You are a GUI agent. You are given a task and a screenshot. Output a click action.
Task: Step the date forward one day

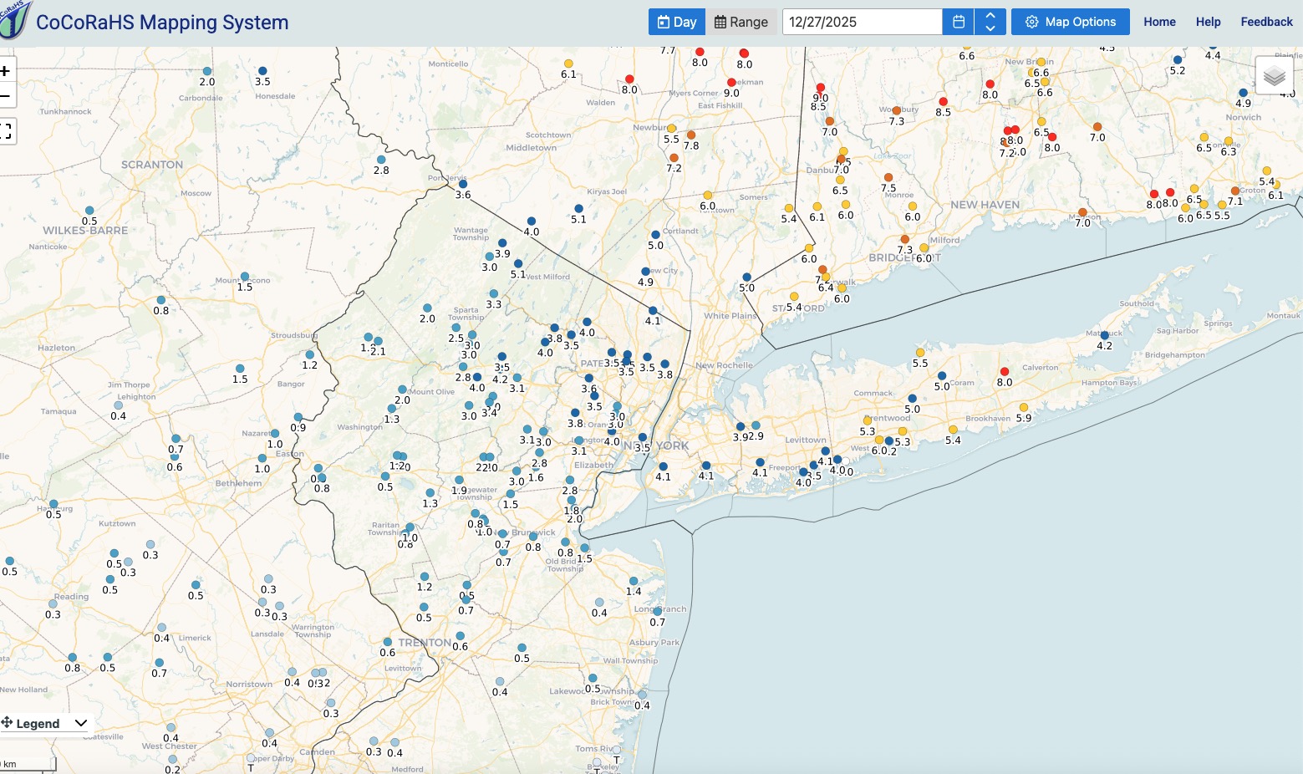[x=990, y=16]
